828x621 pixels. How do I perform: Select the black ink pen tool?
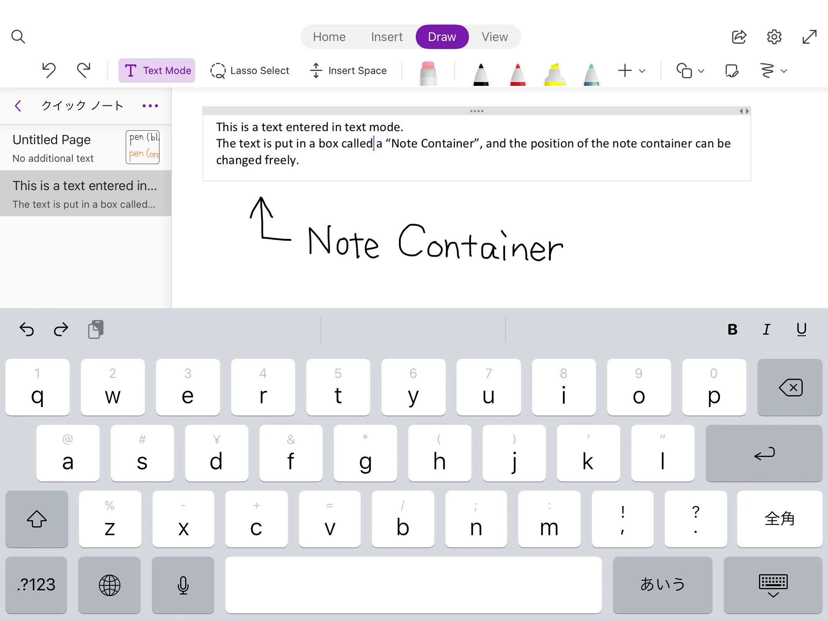tap(481, 71)
